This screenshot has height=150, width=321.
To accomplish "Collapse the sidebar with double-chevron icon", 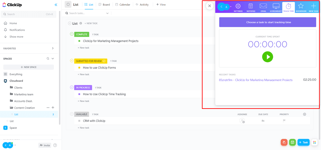I will point(56,5).
